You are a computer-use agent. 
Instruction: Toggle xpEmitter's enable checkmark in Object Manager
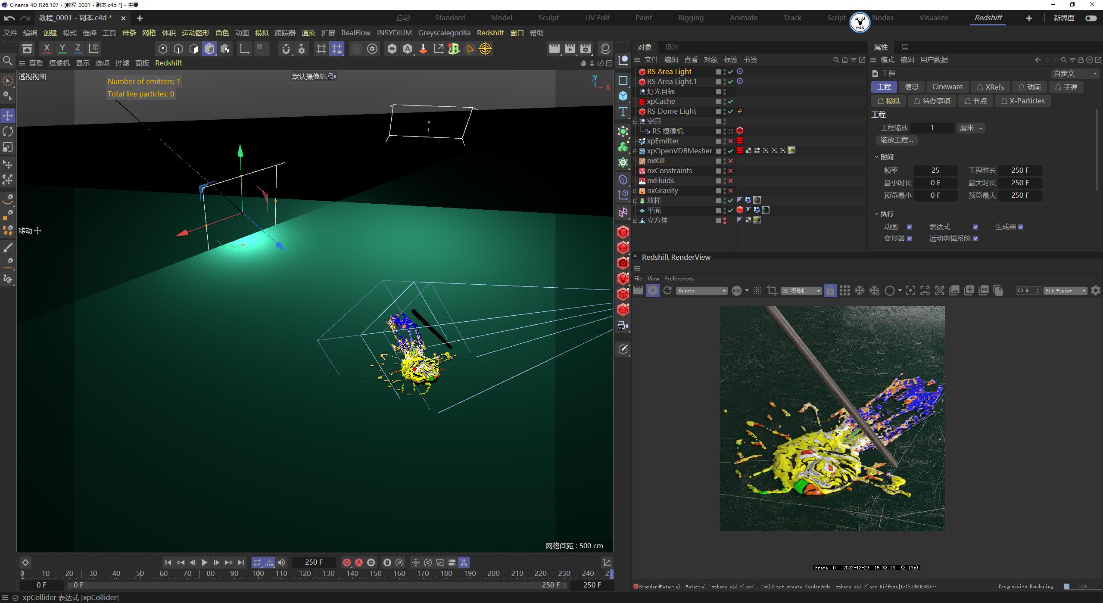click(x=731, y=141)
